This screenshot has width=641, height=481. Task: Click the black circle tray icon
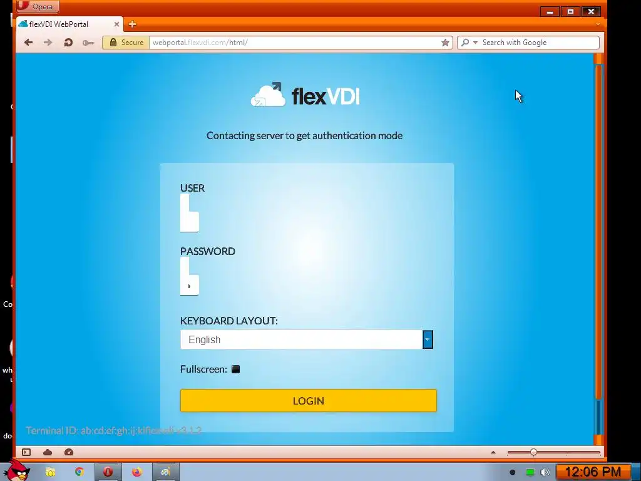tap(512, 472)
